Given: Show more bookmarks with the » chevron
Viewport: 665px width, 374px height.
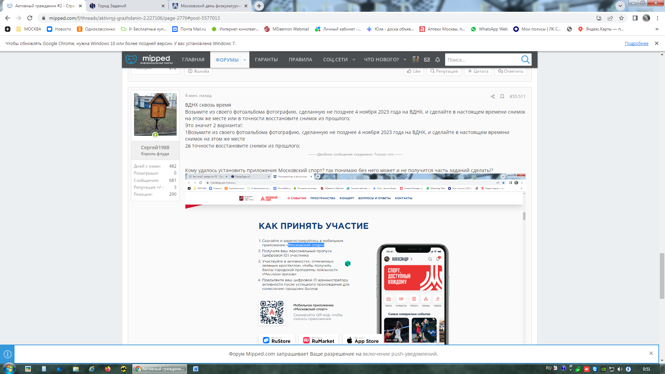Looking at the screenshot, I should 657,29.
